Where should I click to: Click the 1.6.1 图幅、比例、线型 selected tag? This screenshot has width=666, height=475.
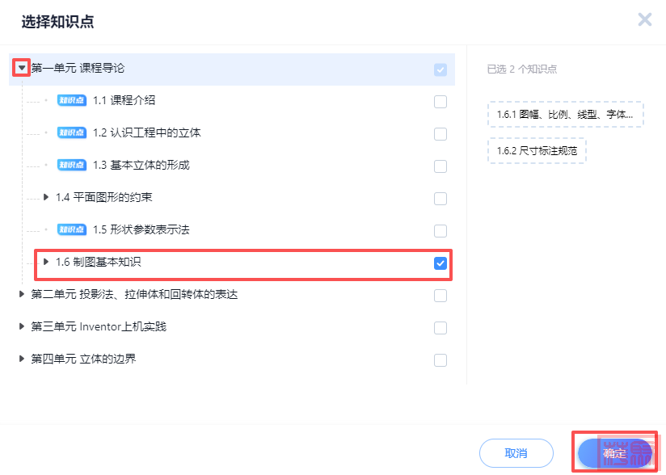click(565, 115)
